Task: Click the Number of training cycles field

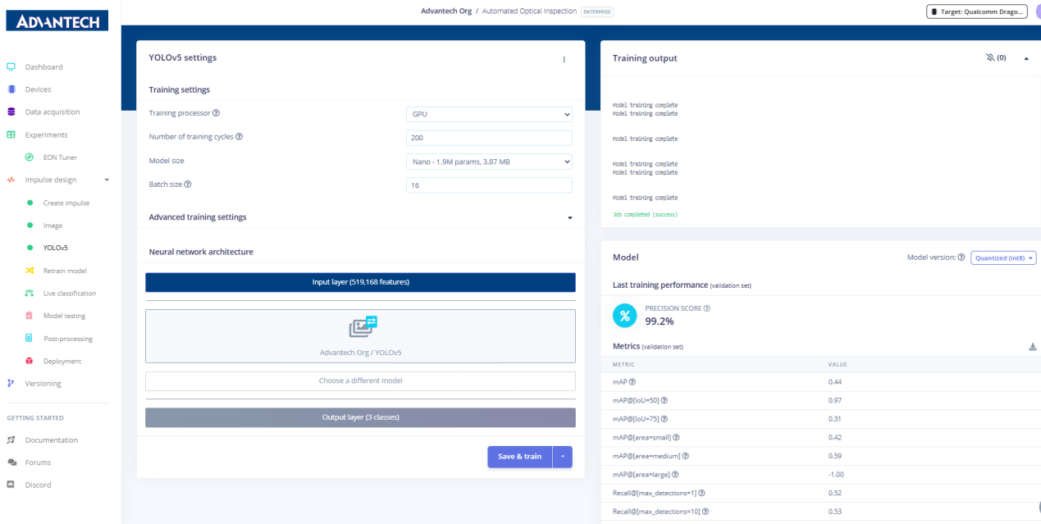Action: pyautogui.click(x=489, y=138)
